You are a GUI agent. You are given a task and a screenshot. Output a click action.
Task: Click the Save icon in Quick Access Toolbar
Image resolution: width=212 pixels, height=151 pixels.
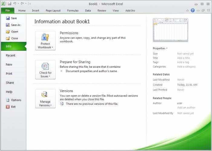10,4
